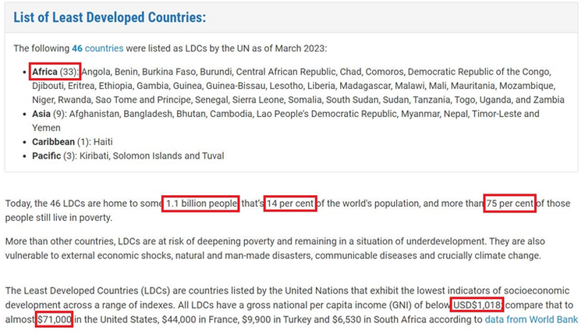Click "Yemen" at the end of the Asia list

click(x=46, y=128)
